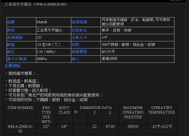Select the 安装形式 link

pyautogui.click(x=79, y=30)
